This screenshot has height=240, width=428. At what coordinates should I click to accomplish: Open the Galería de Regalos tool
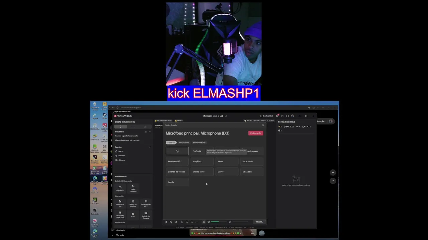[146, 215]
